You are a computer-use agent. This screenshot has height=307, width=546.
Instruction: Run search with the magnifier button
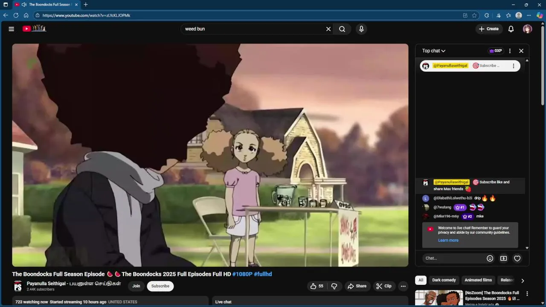point(342,29)
